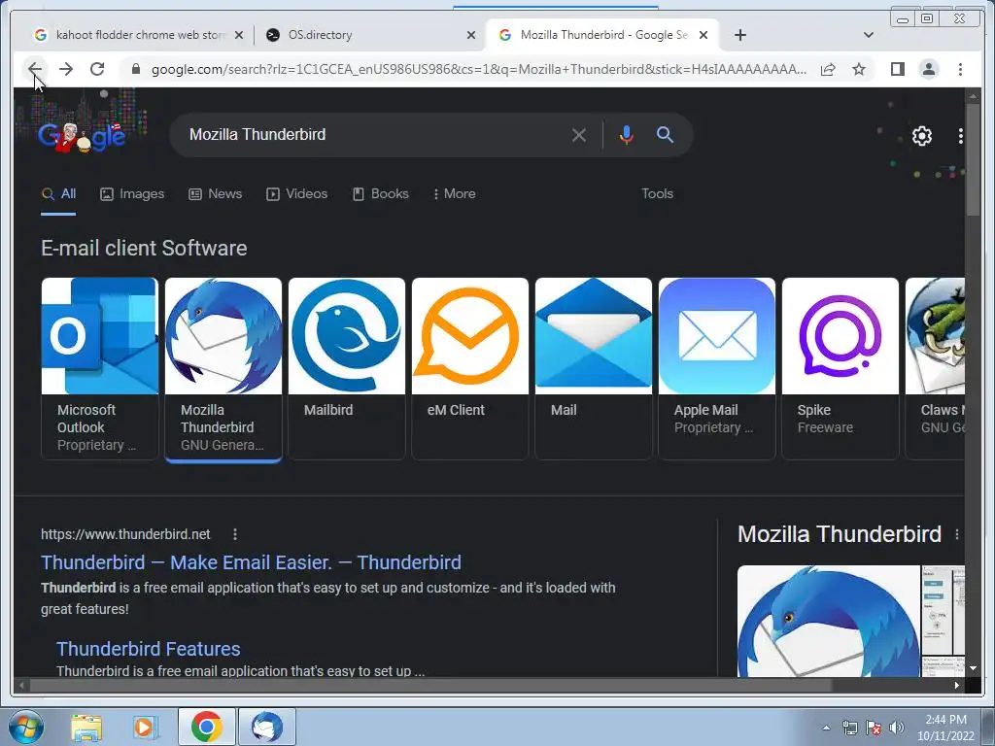Select the Spike Freeware carousel card
995x746 pixels.
[x=841, y=368]
